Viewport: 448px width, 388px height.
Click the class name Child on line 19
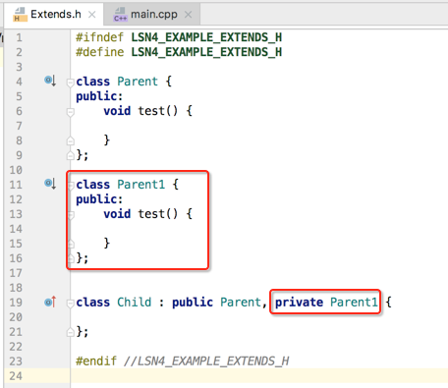point(135,303)
